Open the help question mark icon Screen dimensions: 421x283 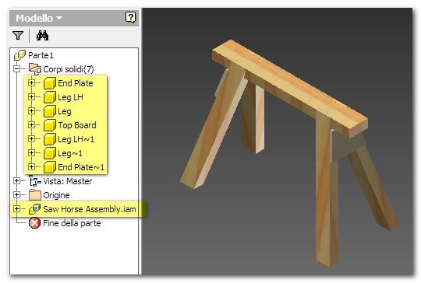[x=130, y=17]
